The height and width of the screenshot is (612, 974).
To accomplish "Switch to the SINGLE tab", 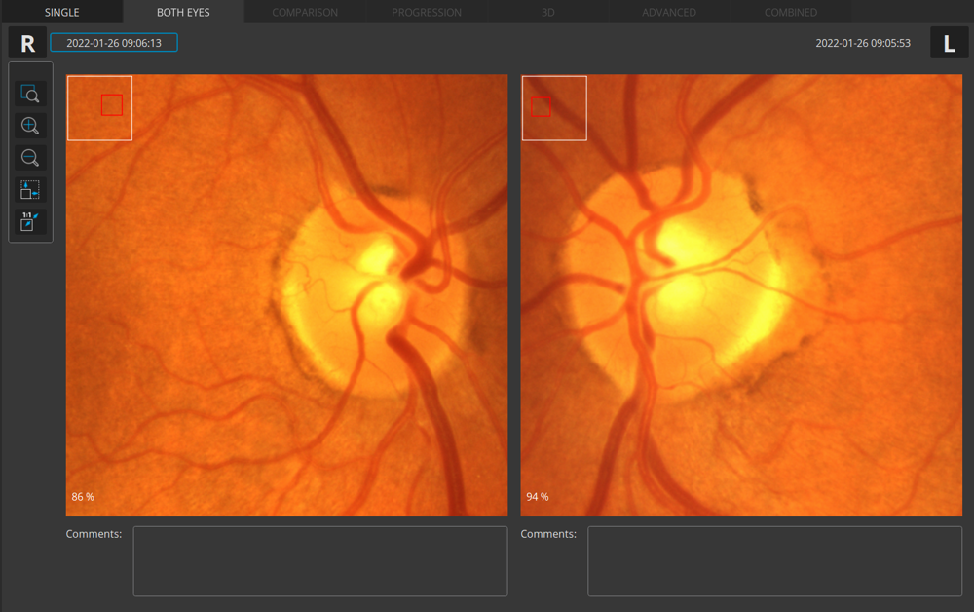I will [61, 12].
